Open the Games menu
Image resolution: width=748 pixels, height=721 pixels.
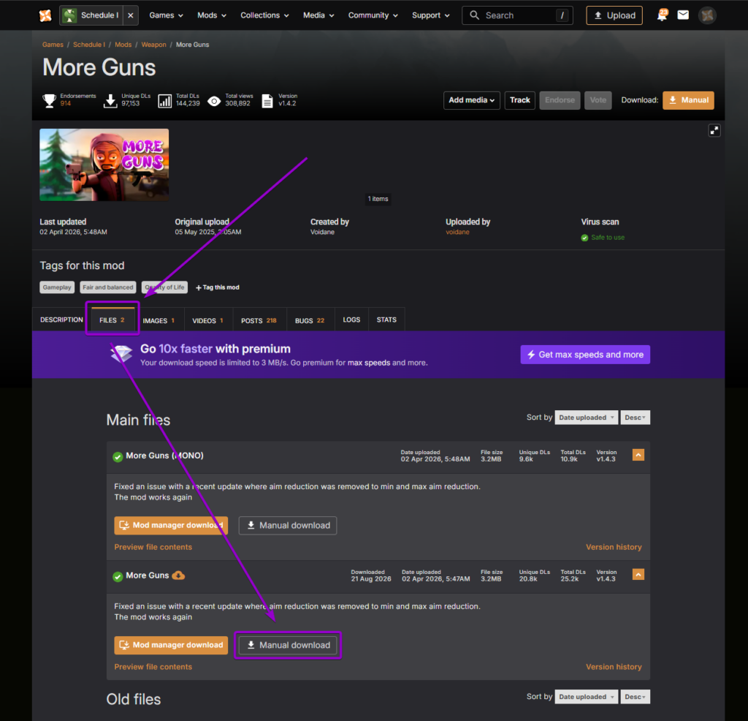166,15
